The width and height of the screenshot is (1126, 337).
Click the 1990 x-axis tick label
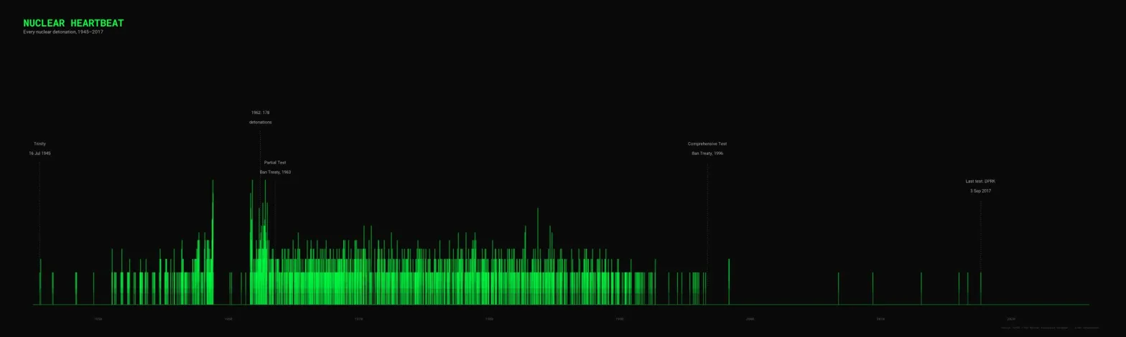[x=620, y=319]
